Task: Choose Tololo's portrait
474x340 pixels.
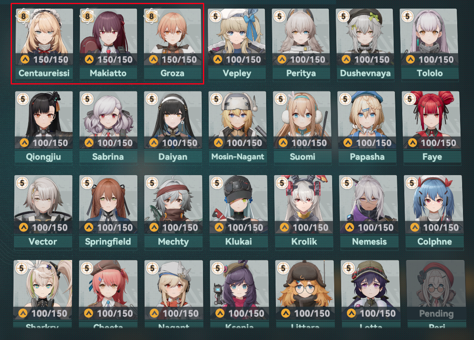Action: tap(429, 37)
